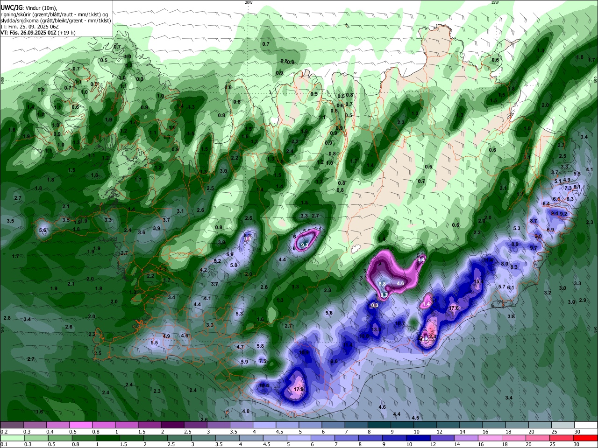598x448 pixels.
Task: Select the 5.2 precipitation value on the map
Action: [x=217, y=261]
